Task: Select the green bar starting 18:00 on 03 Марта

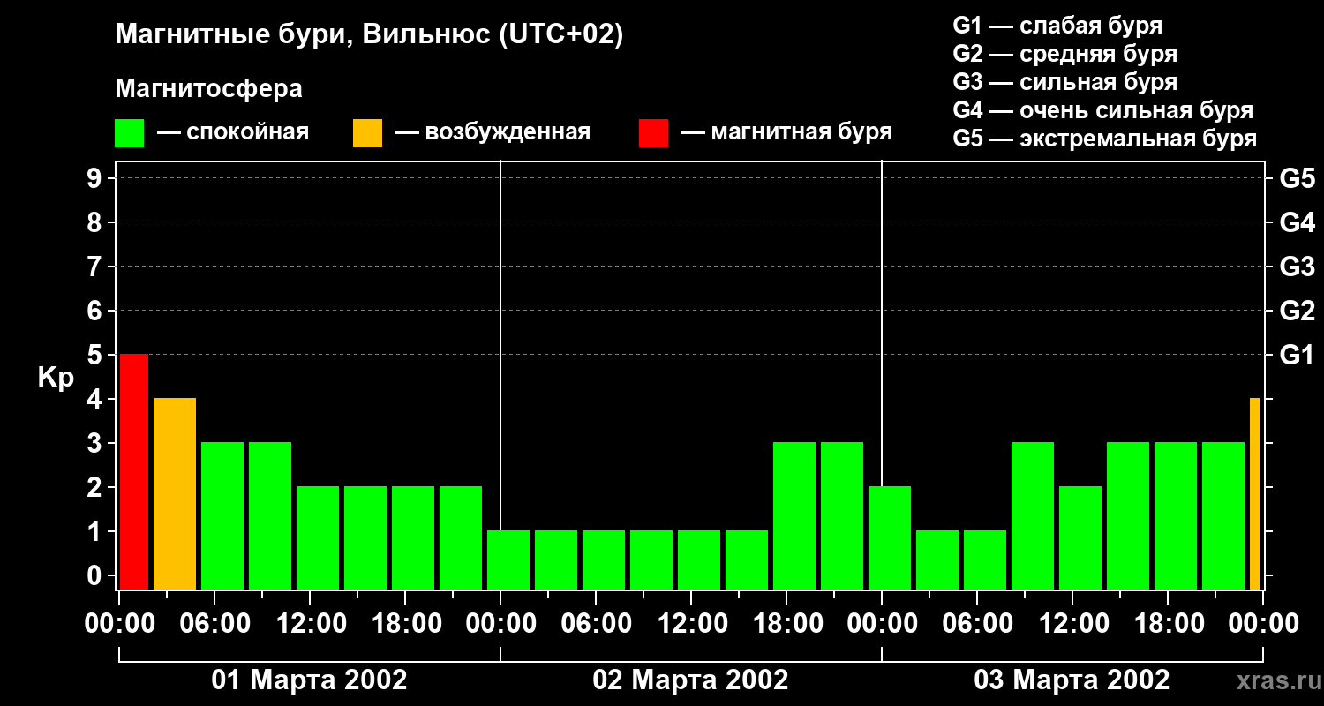Action: click(x=1176, y=515)
